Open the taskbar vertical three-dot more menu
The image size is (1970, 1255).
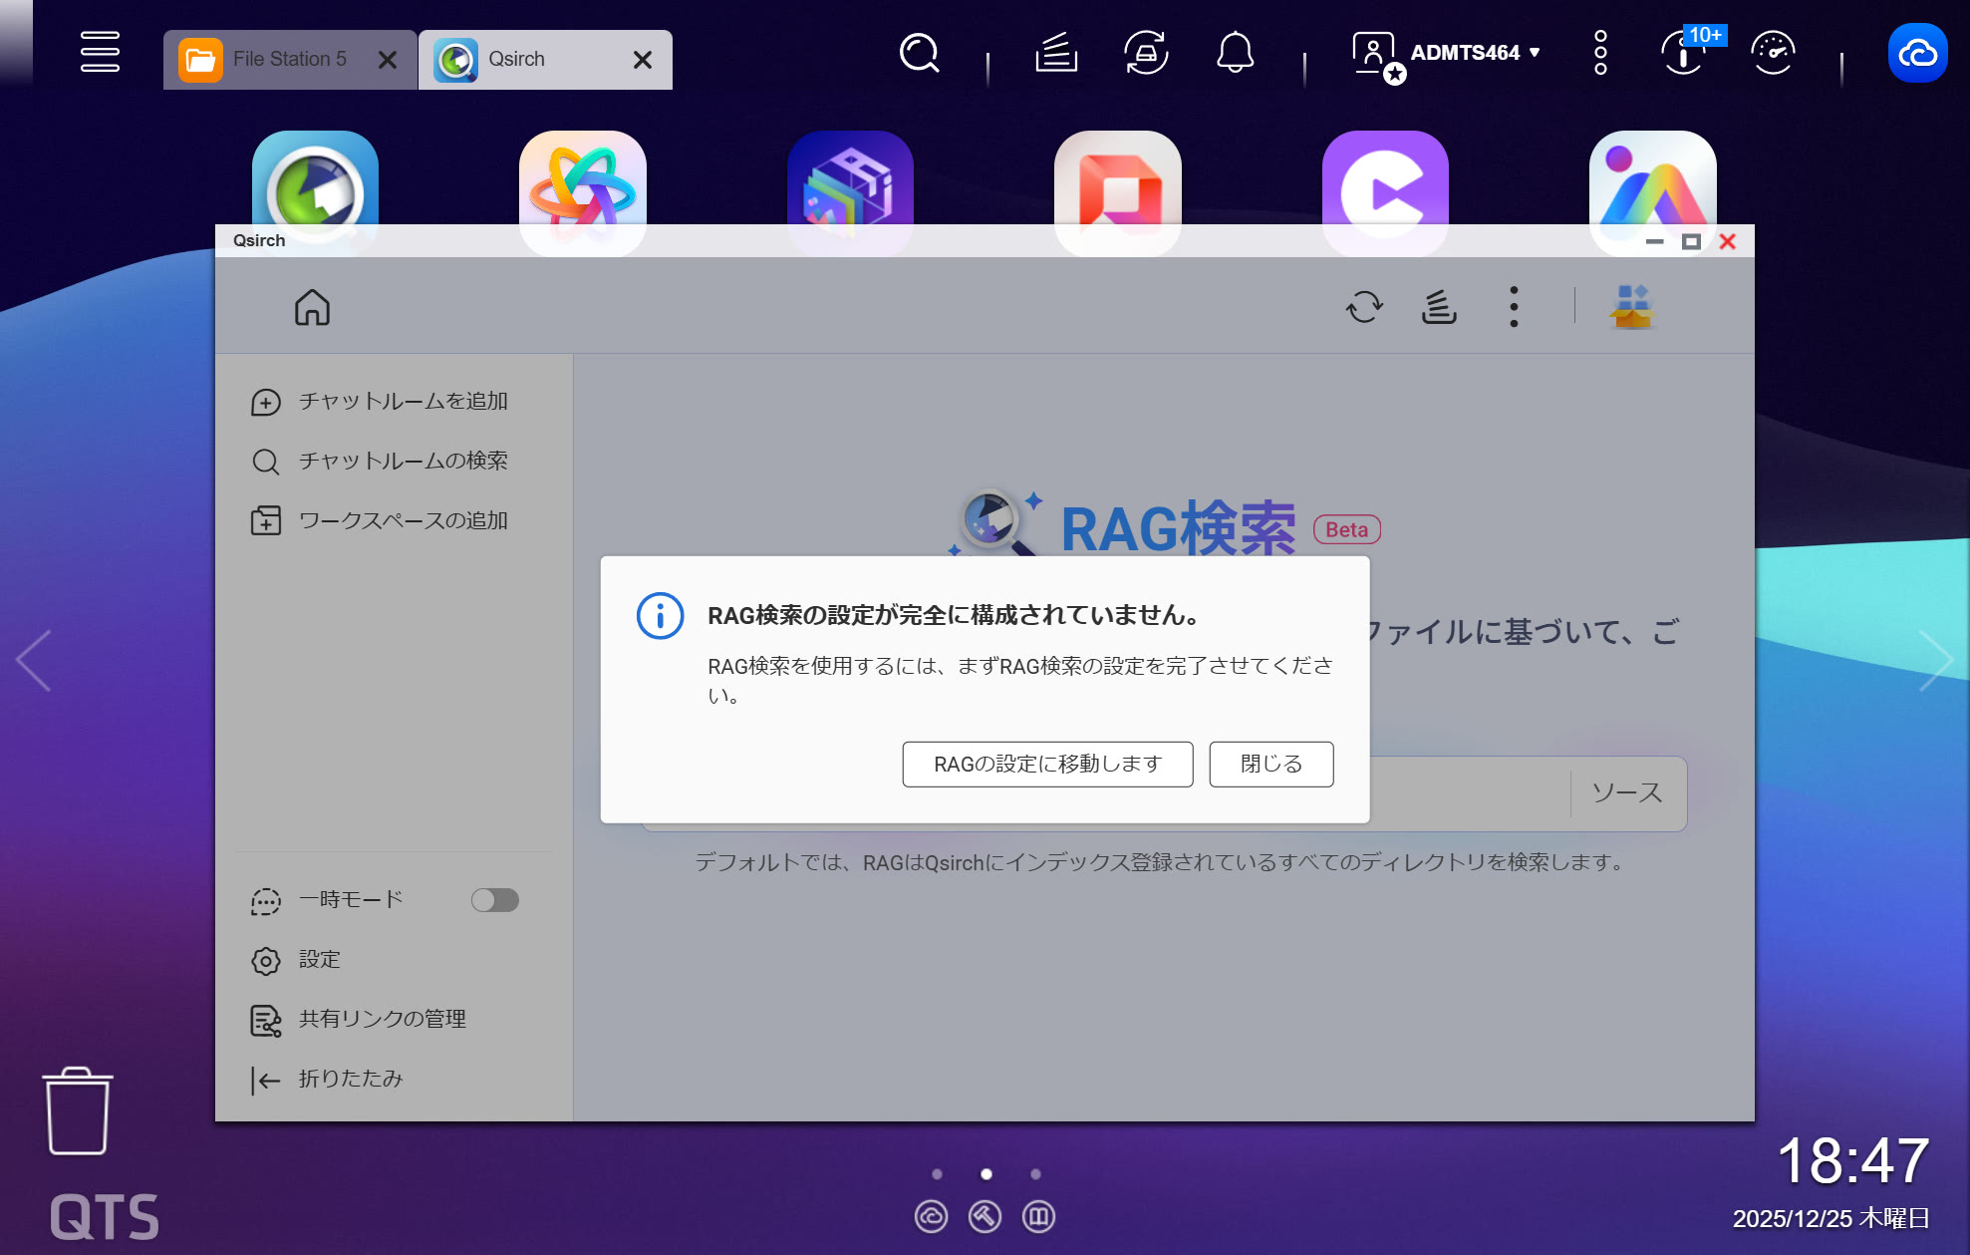point(1600,52)
